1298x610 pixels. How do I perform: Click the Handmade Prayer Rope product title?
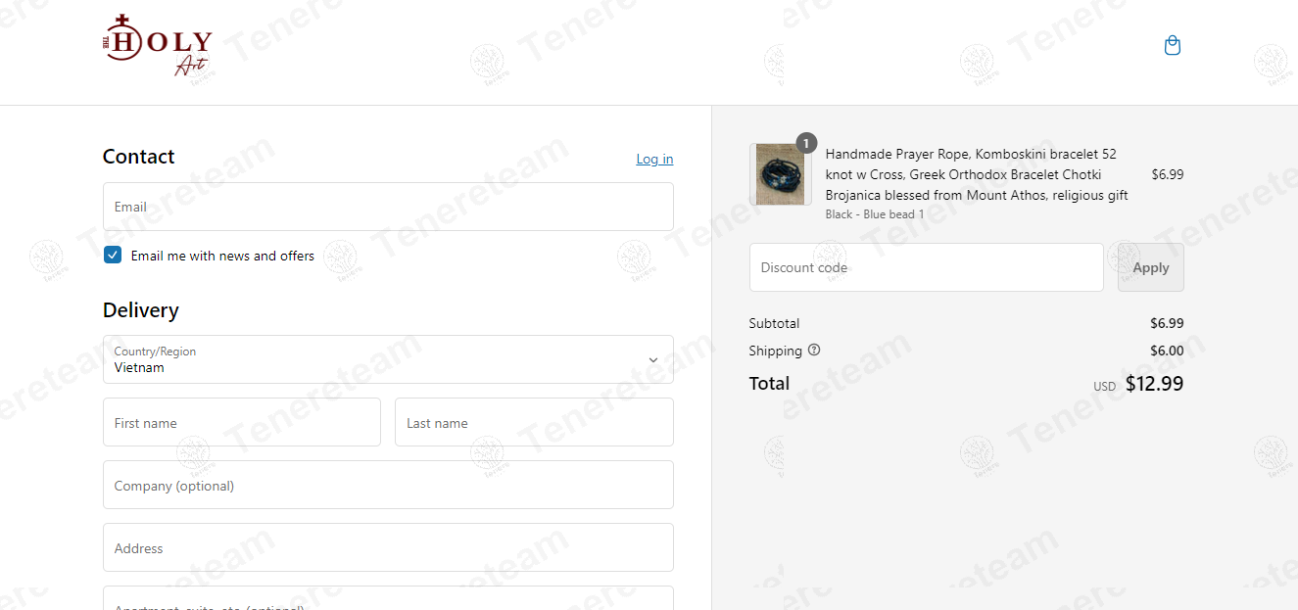coord(976,174)
